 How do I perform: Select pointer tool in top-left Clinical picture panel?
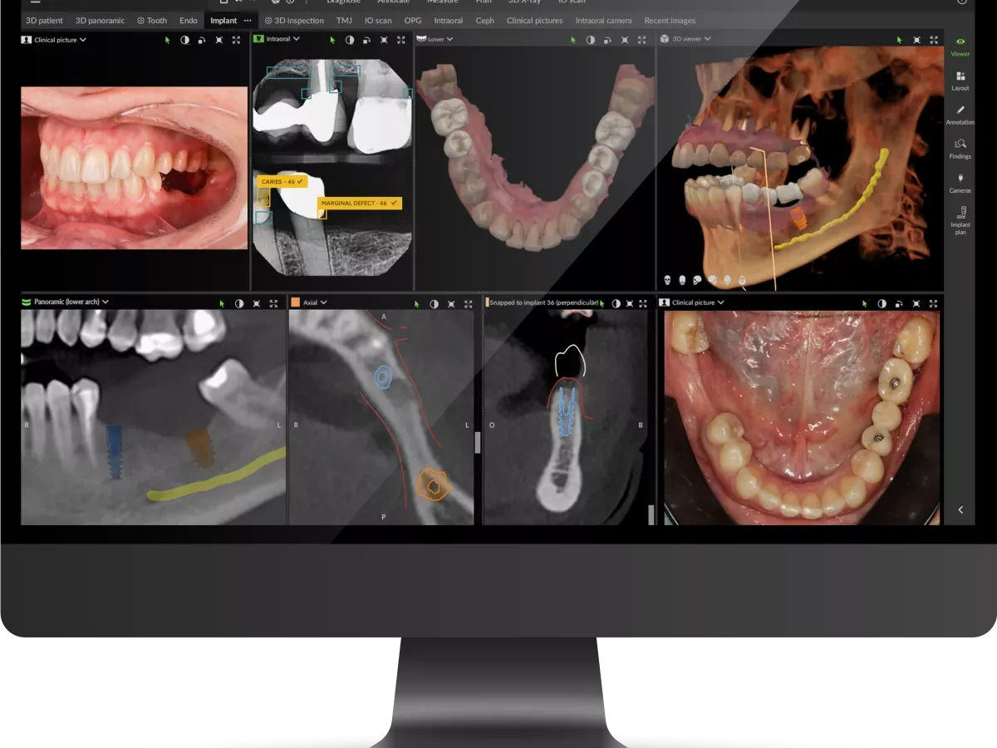coord(167,39)
